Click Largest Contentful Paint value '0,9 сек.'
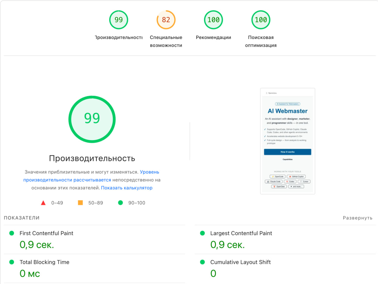This screenshot has width=378, height=284. (227, 245)
